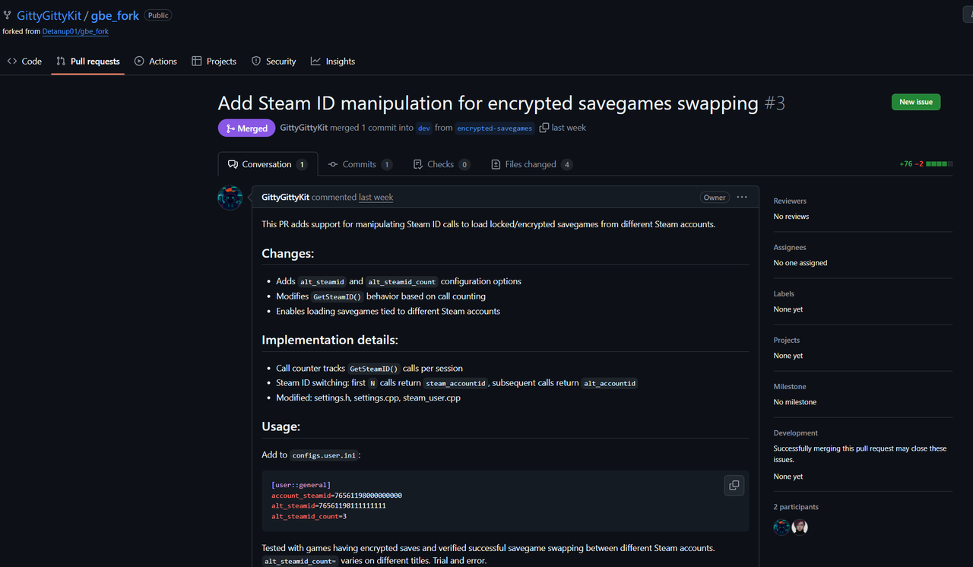
Task: Click the 'No milestone' text
Action: tap(795, 402)
